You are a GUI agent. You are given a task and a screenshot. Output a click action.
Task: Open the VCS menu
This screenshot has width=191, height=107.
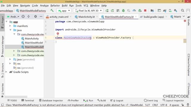[86, 6]
